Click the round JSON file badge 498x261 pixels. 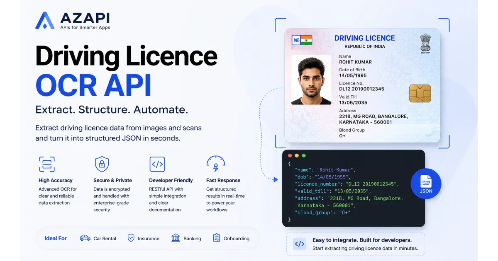point(426,184)
